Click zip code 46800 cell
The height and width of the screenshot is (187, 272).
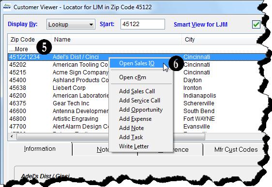click(x=18, y=119)
